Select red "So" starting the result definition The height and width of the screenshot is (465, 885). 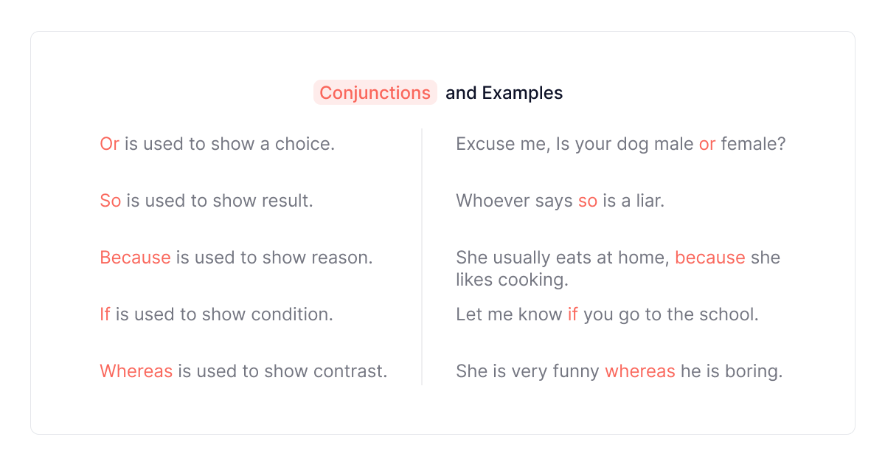pyautogui.click(x=110, y=201)
